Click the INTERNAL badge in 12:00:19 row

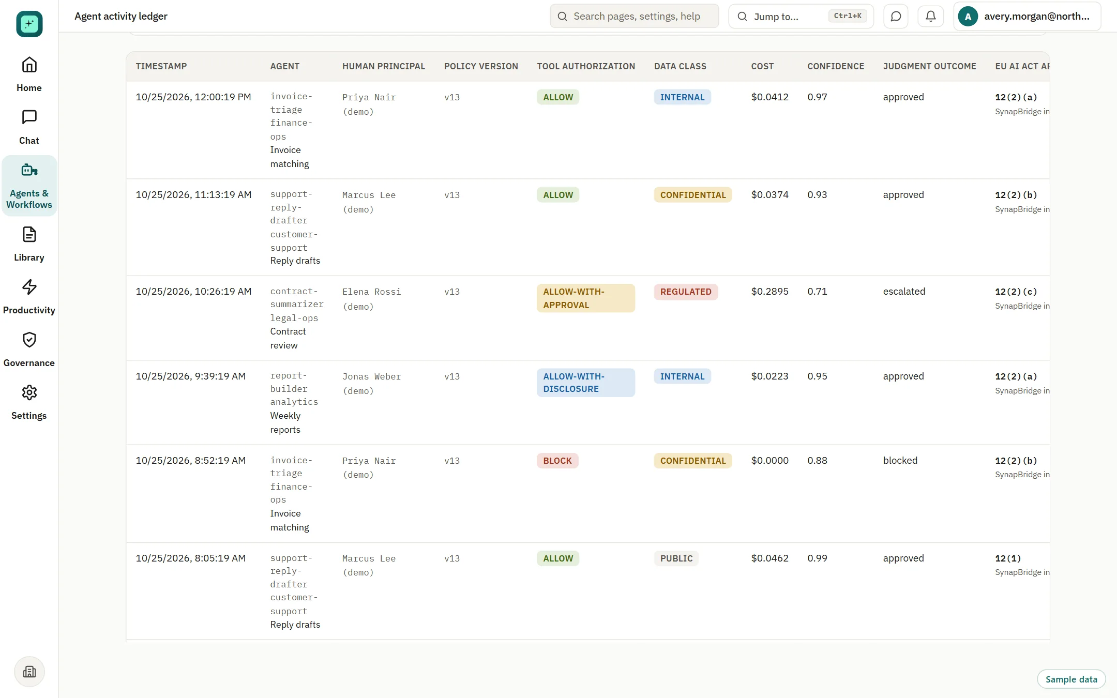[x=682, y=97]
